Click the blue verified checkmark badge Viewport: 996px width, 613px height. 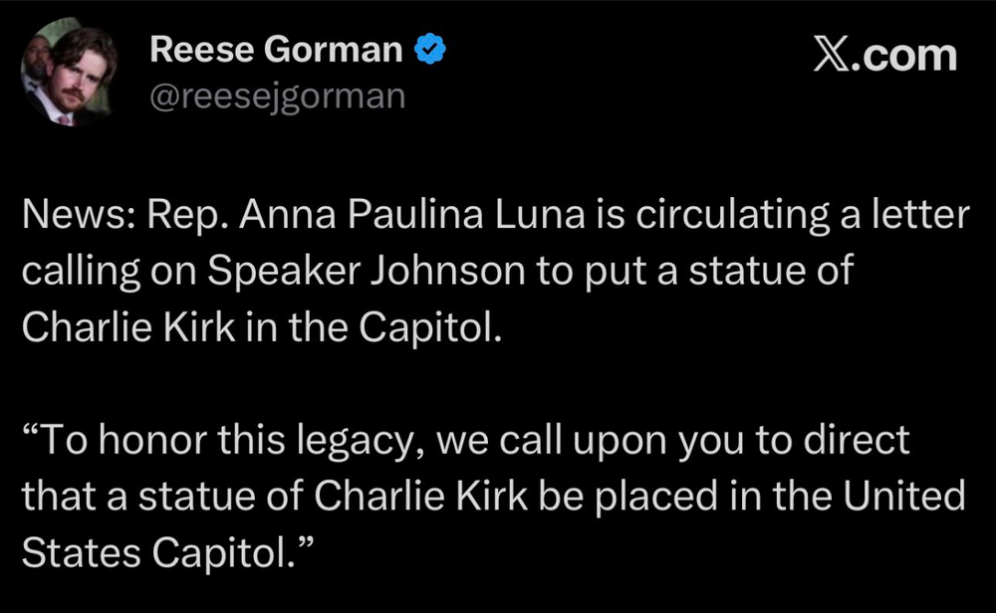[429, 51]
